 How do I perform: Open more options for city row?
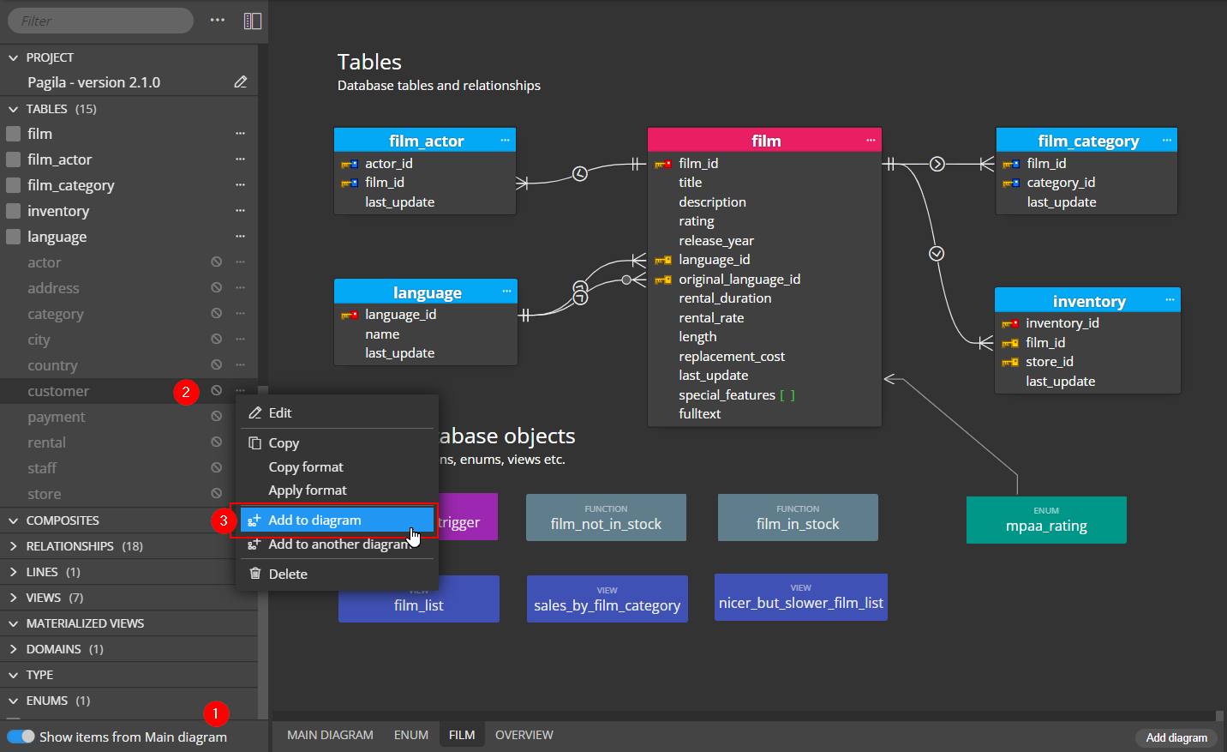click(241, 340)
